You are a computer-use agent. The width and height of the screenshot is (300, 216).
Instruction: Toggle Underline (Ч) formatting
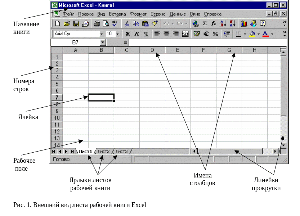click(x=146, y=34)
